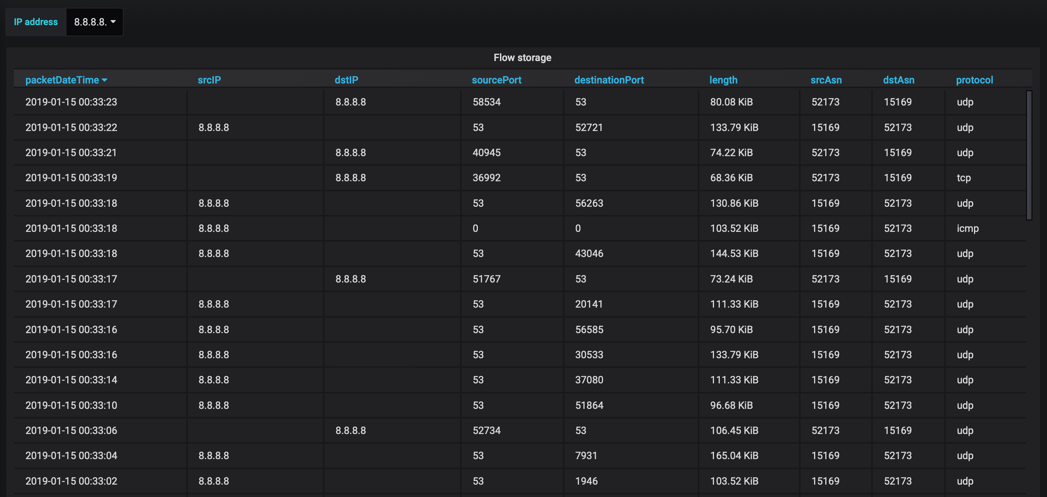Sort table by dstIP column
This screenshot has height=497, width=1047.
coord(346,80)
